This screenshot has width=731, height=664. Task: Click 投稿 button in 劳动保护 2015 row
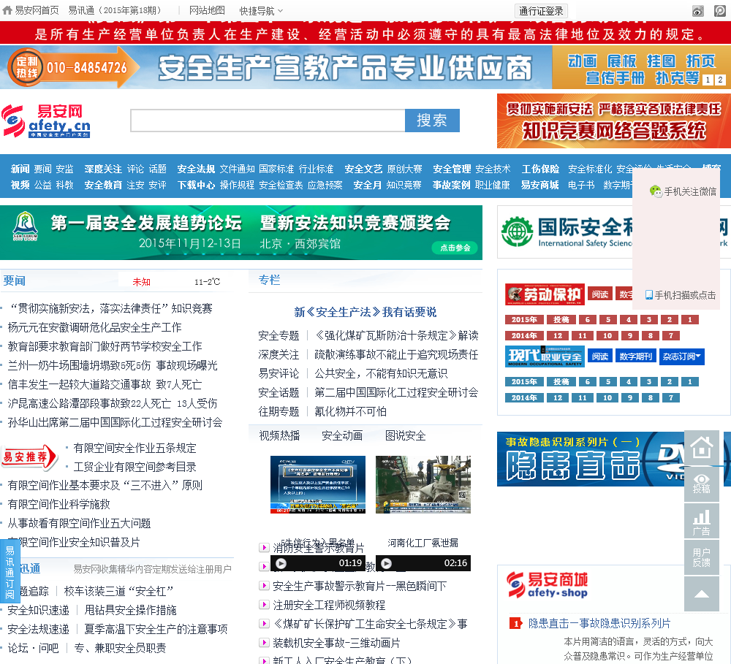561,320
